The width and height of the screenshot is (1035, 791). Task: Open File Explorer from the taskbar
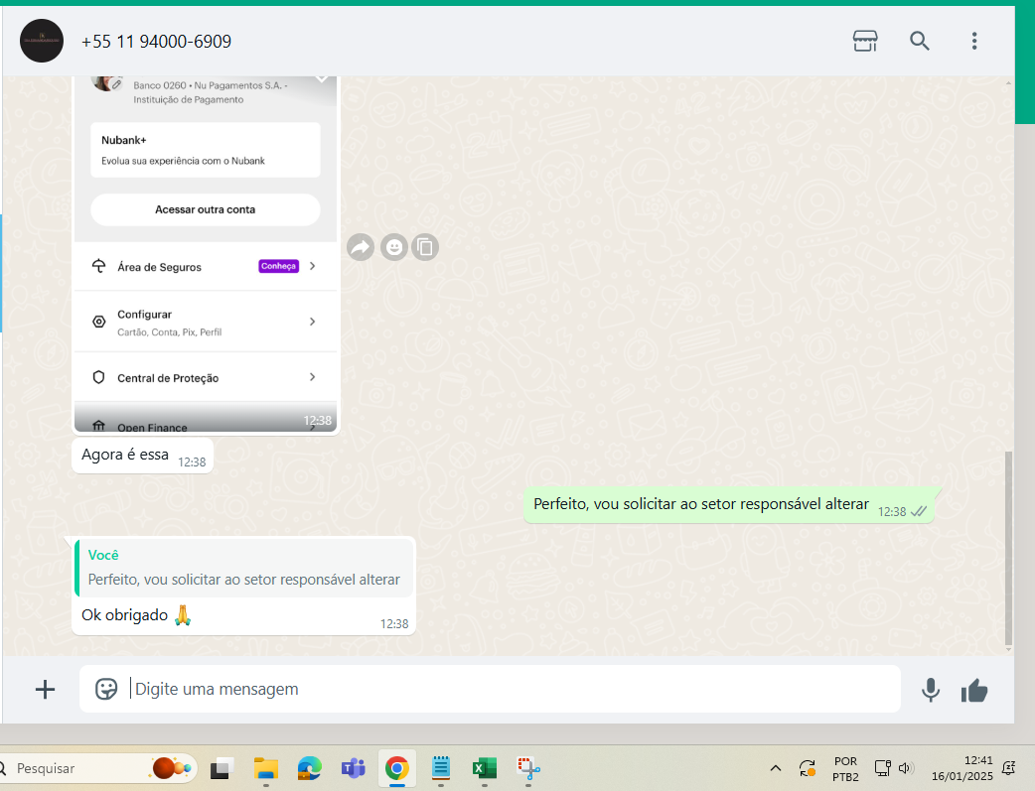pyautogui.click(x=266, y=768)
